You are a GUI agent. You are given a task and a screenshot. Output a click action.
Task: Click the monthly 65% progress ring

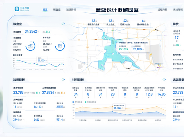coord(30,46)
